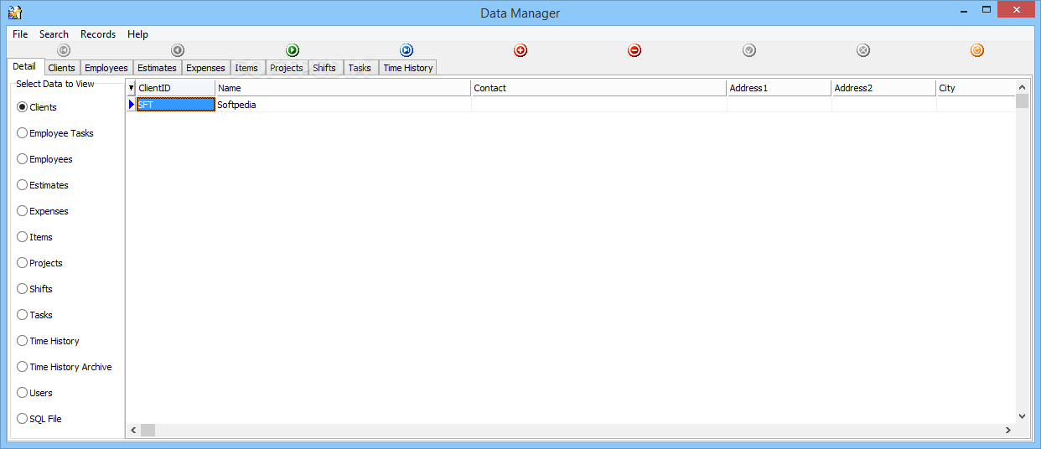Post edit with gray checkmark button
The height and width of the screenshot is (449, 1041).
coord(749,50)
